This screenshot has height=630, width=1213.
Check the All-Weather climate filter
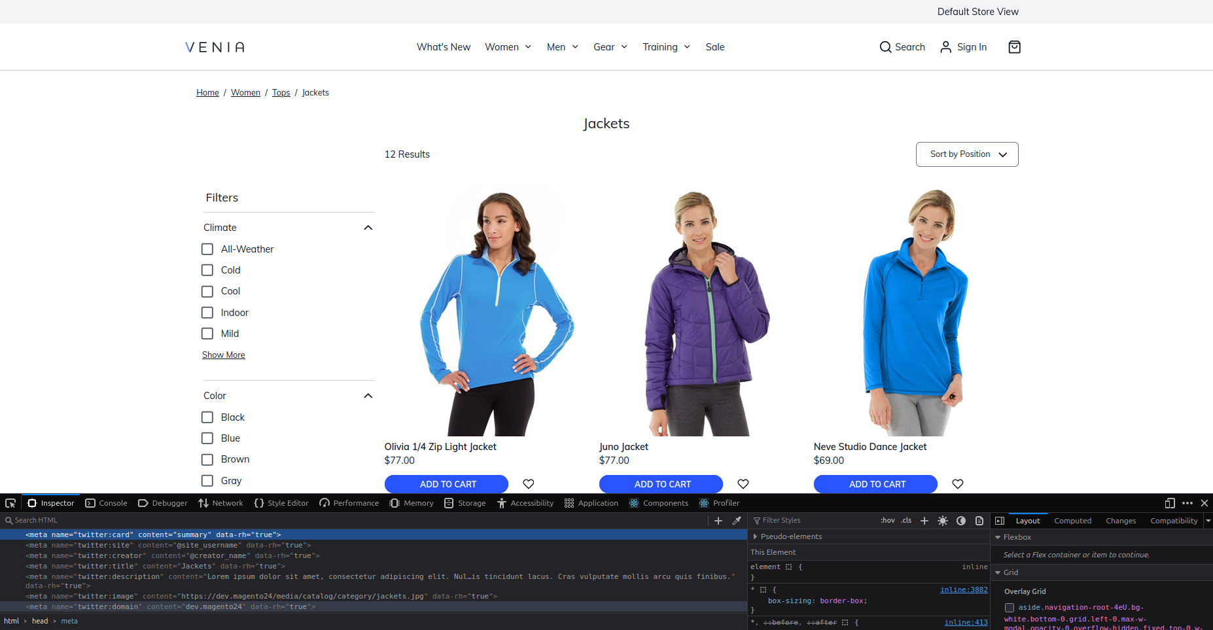point(207,249)
